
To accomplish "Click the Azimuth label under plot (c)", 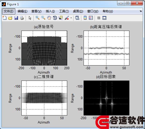I will tap(44, 122).
